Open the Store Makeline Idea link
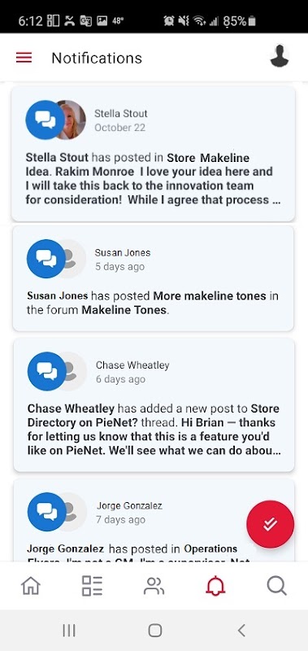 137,164
